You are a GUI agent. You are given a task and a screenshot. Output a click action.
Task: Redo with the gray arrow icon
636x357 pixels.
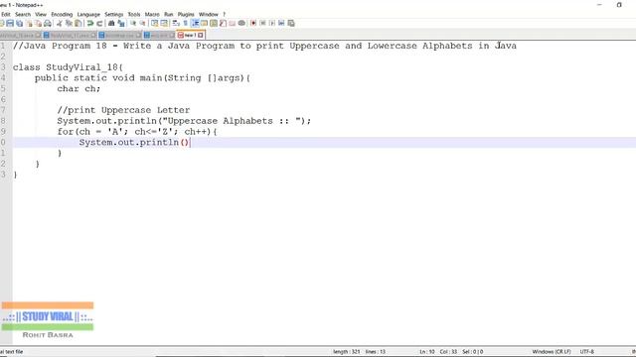click(99, 23)
